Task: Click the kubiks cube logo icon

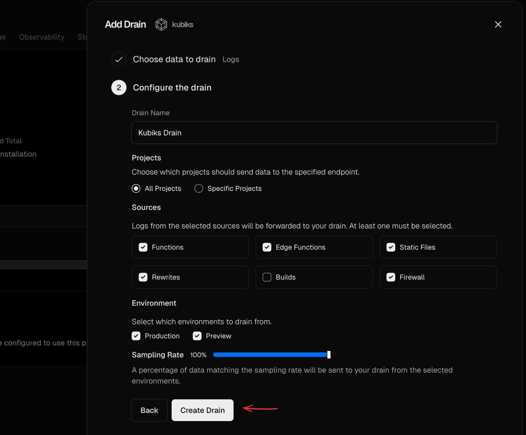Action: (161, 24)
